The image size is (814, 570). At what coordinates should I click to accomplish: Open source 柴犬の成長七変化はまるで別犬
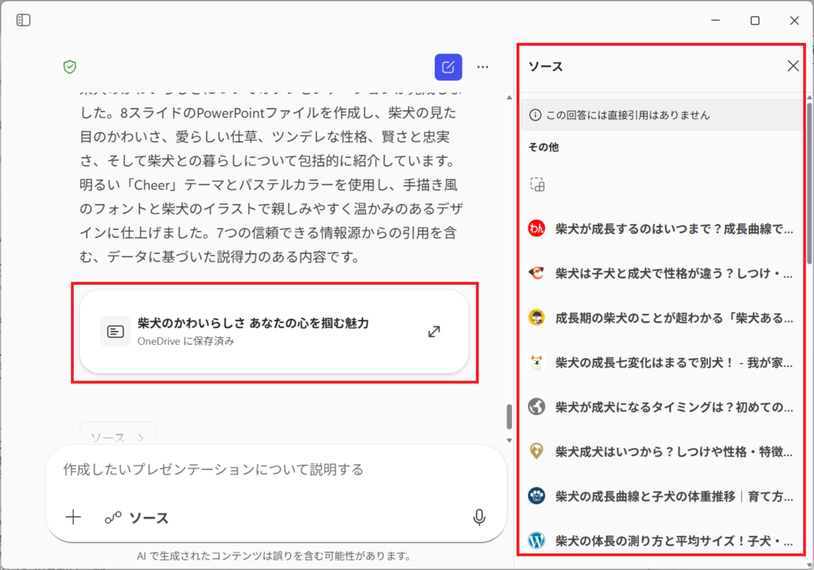674,363
